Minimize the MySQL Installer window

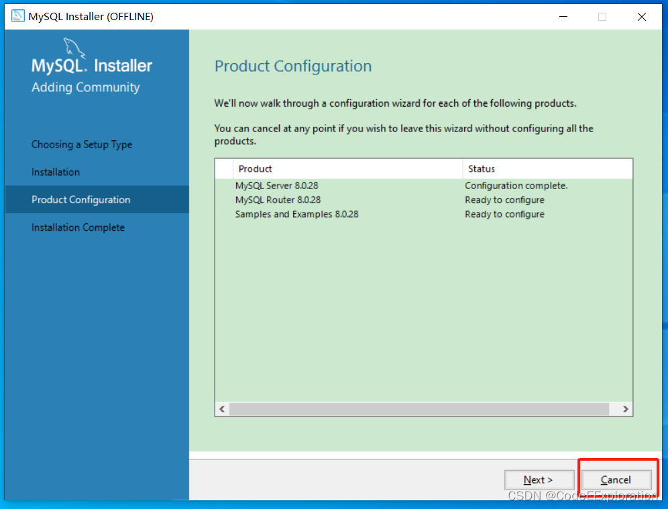coord(563,17)
